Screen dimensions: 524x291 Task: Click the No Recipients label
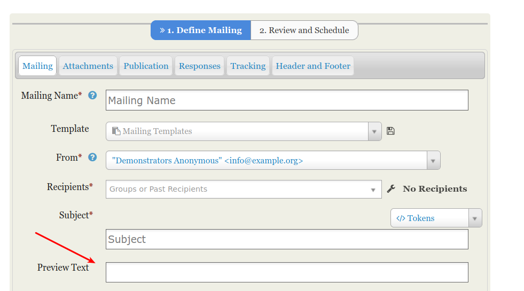[435, 189]
